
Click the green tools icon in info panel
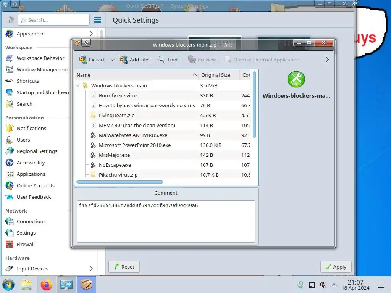coord(296,79)
